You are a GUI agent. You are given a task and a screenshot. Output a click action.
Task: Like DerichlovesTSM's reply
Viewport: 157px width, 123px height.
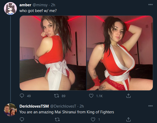click(x=93, y=119)
